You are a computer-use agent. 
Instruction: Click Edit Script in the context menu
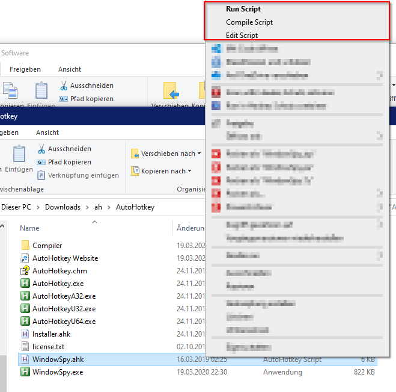(x=242, y=36)
